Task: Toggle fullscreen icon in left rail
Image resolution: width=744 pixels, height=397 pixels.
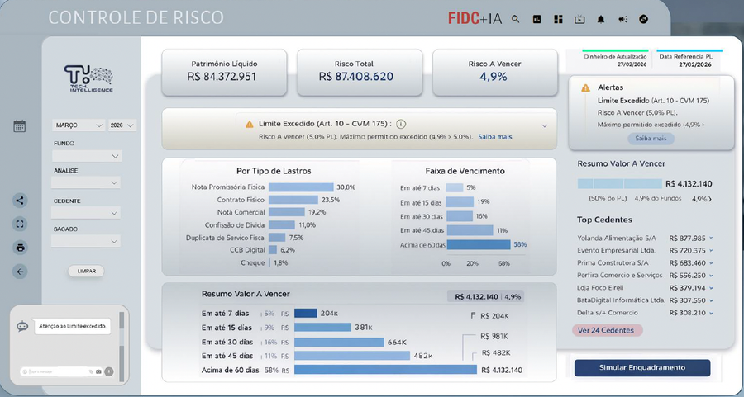Action: click(20, 224)
